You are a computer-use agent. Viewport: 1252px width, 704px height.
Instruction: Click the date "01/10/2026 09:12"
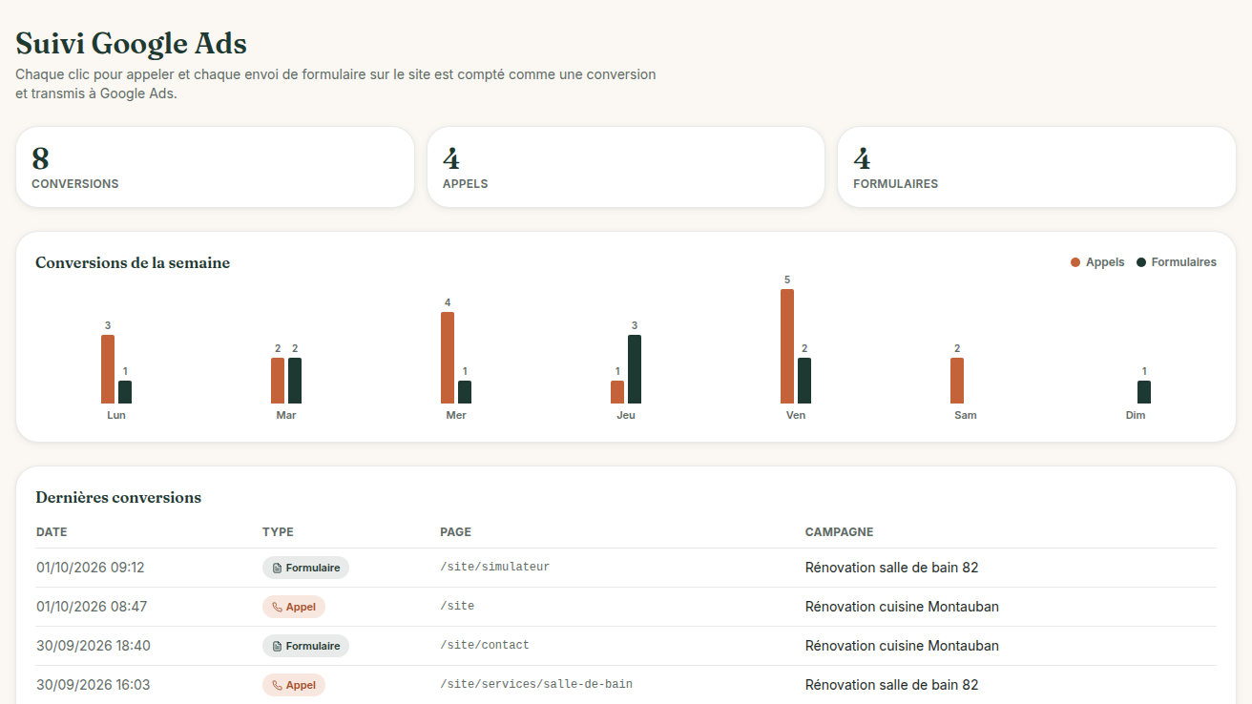pyautogui.click(x=91, y=568)
